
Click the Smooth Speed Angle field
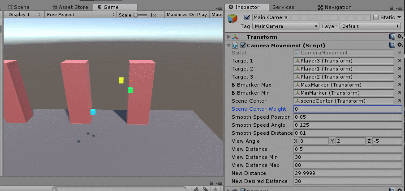348,125
